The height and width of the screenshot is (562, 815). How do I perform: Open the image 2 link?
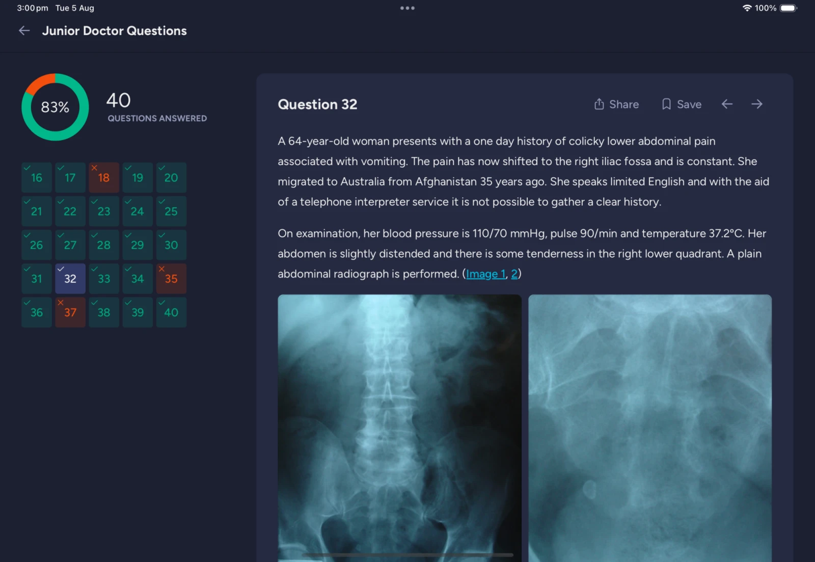(x=514, y=274)
